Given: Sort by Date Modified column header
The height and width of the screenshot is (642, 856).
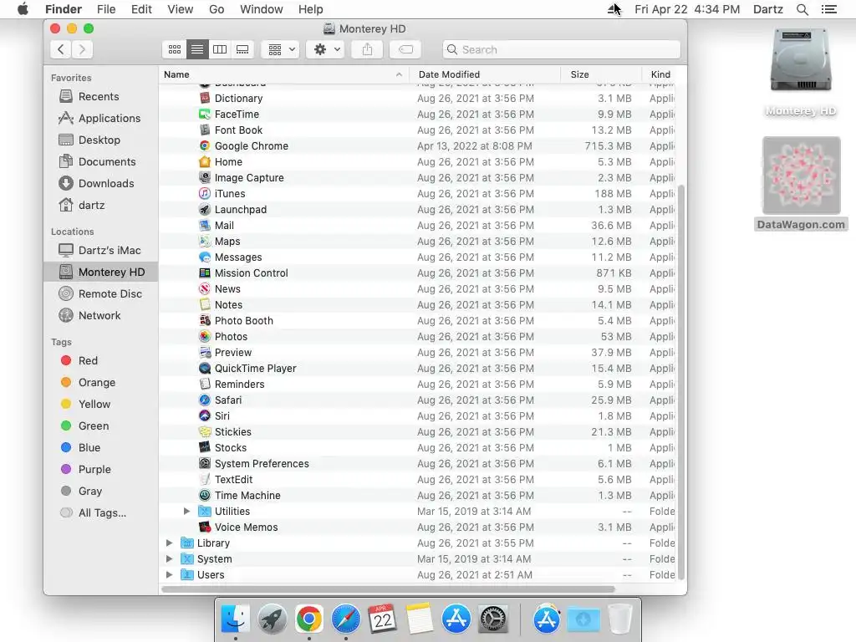Looking at the screenshot, I should pyautogui.click(x=485, y=74).
